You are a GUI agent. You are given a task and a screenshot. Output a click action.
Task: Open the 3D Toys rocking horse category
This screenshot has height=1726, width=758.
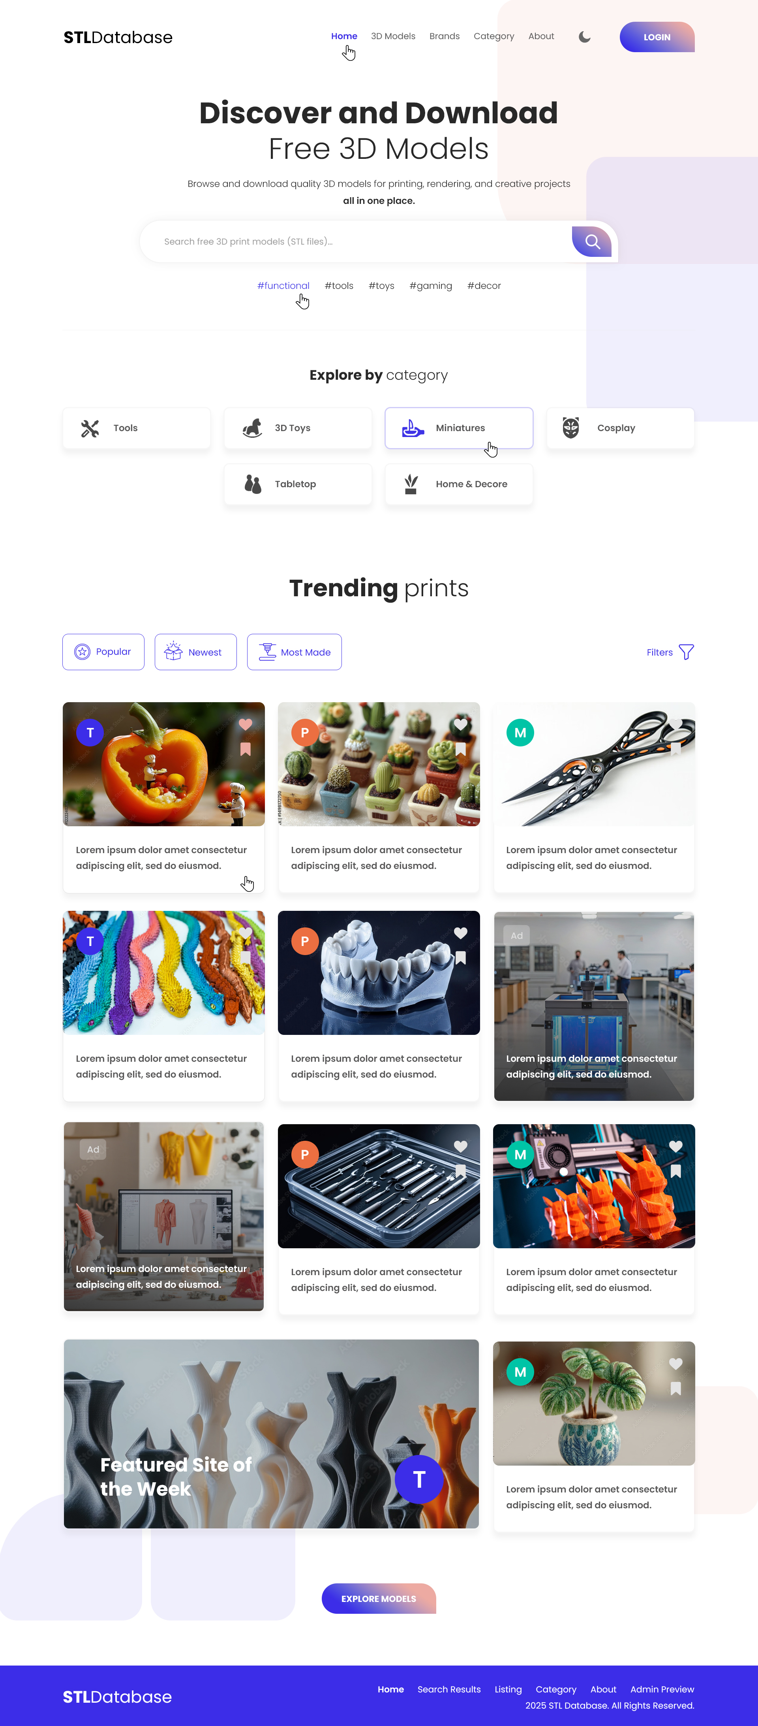coord(298,428)
